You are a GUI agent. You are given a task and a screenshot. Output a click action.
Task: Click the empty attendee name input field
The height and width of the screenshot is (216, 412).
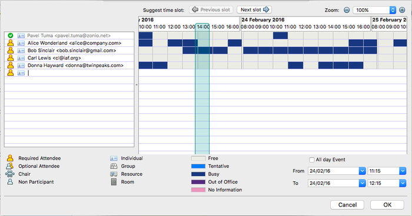point(80,73)
